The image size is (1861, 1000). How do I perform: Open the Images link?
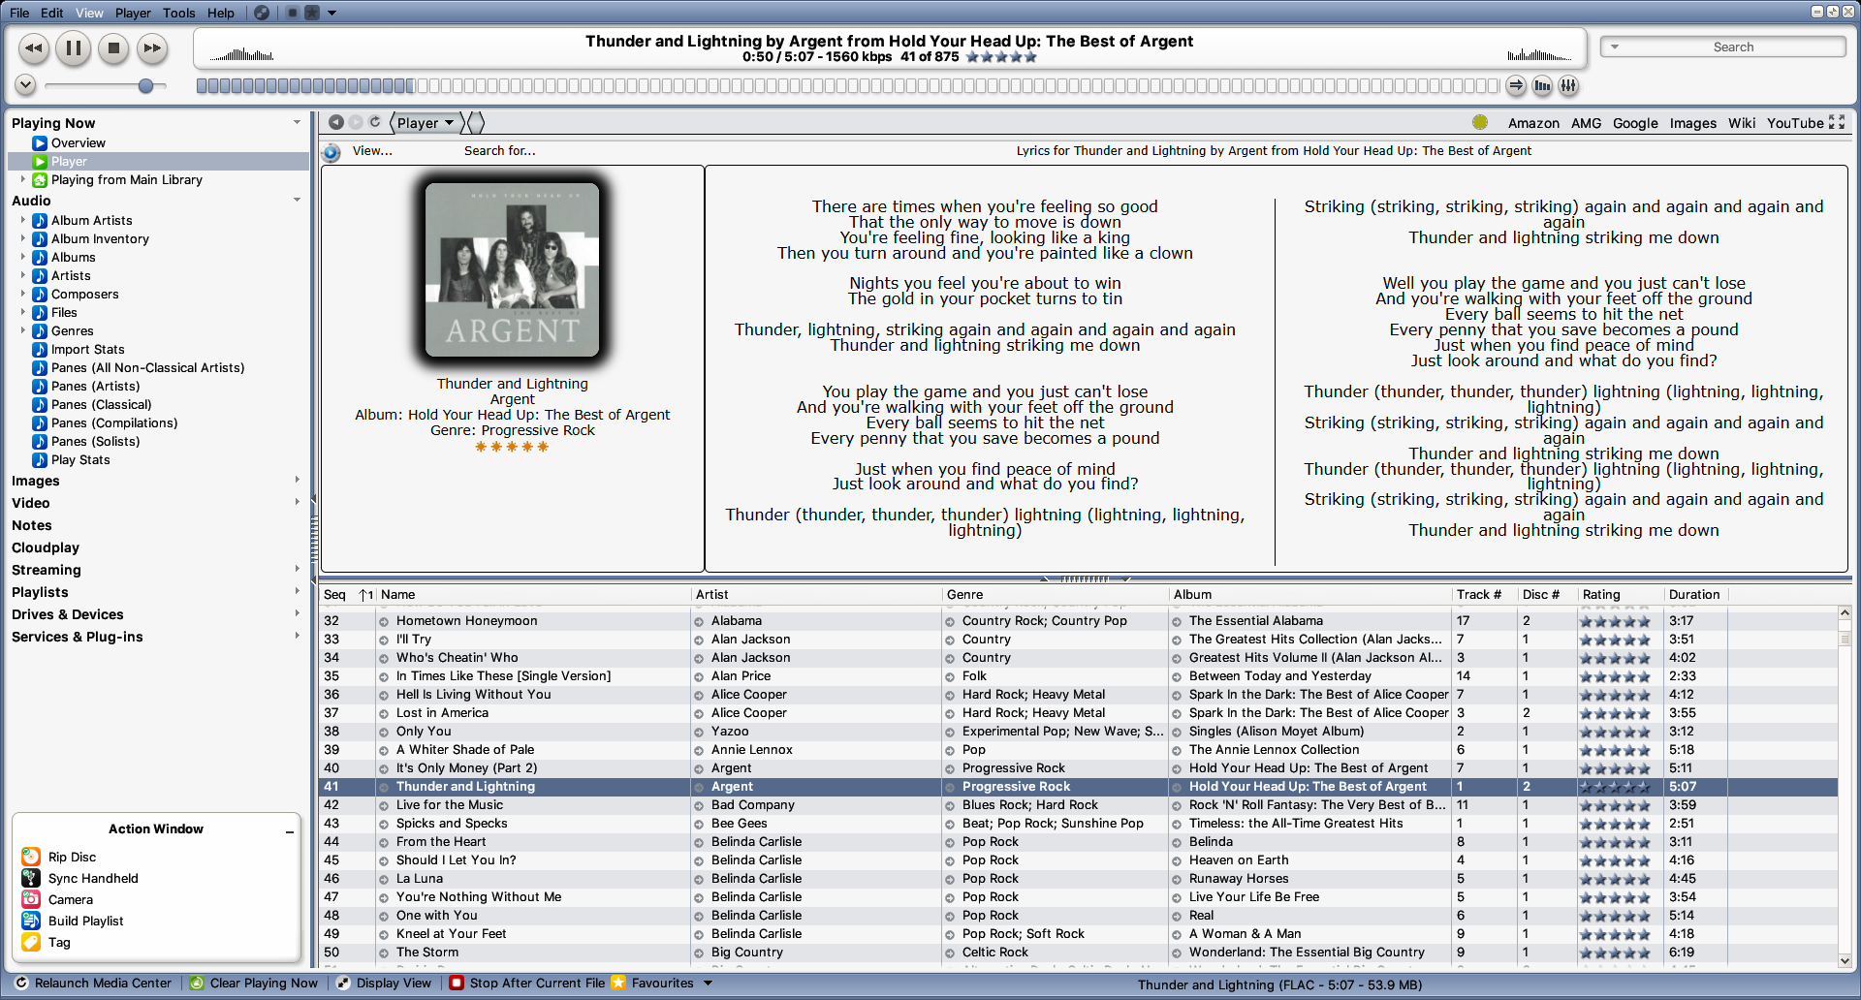coord(1693,123)
